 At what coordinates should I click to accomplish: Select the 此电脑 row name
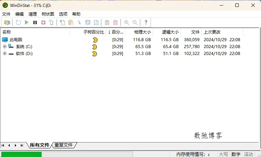pyautogui.click(x=16, y=40)
